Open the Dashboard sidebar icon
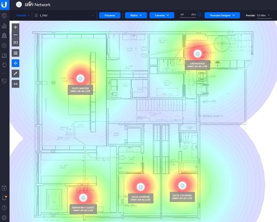 coord(4,16)
